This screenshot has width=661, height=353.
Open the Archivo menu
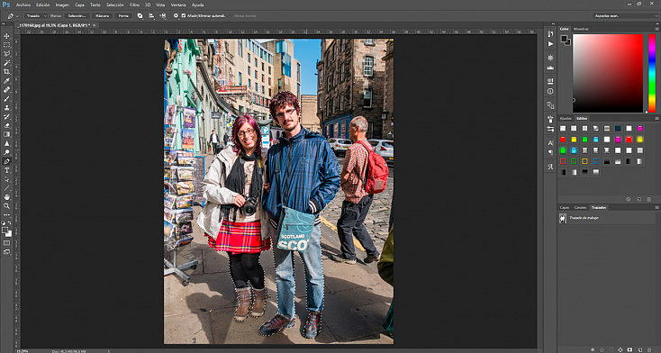click(x=23, y=5)
